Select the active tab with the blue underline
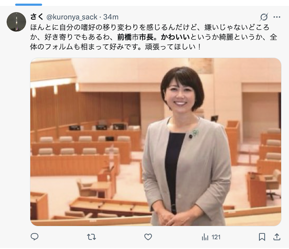Screen dimensions: 289x249 (x=29, y=5)
